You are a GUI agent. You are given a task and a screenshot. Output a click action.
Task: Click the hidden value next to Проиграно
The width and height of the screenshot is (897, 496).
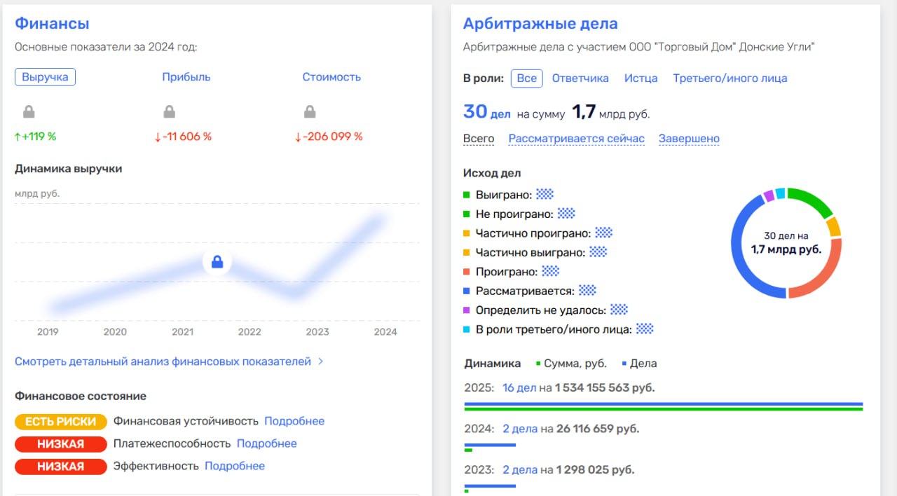[x=551, y=271]
